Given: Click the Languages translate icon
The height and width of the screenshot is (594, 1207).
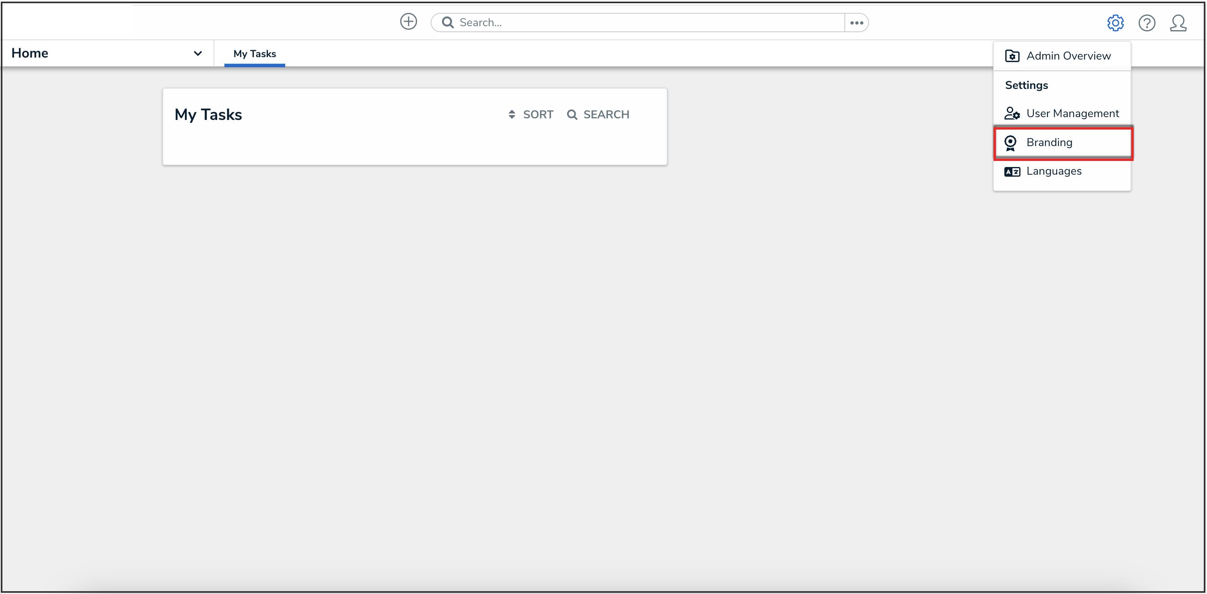Looking at the screenshot, I should click(x=1012, y=171).
